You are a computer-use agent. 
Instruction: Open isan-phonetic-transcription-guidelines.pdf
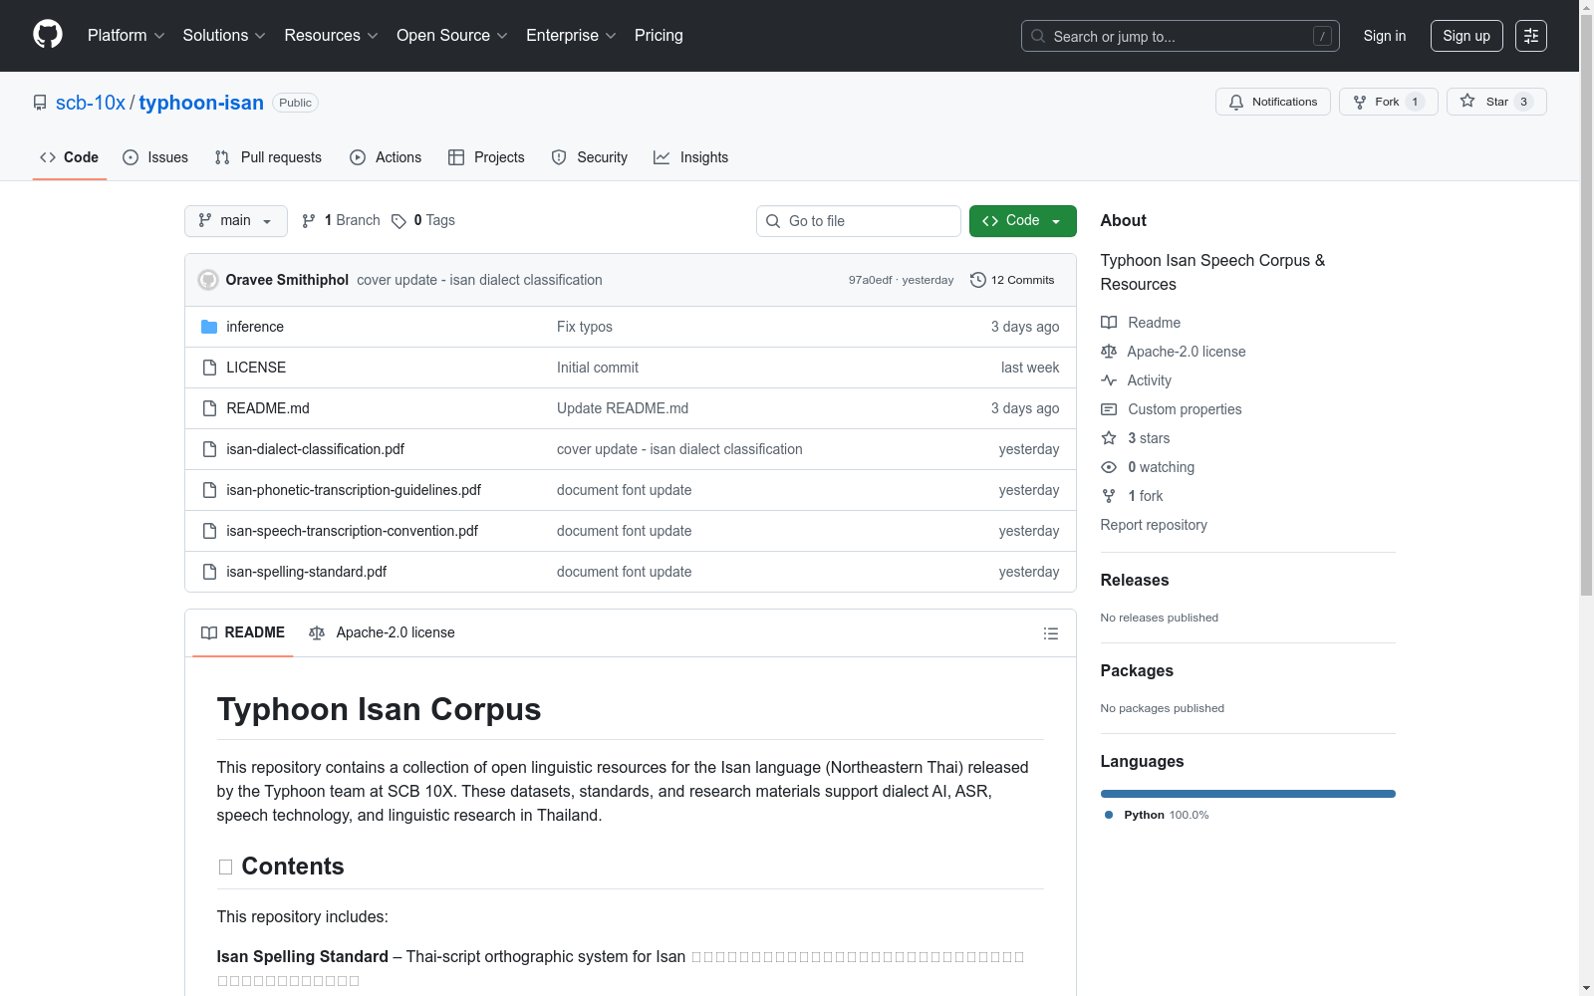point(354,490)
